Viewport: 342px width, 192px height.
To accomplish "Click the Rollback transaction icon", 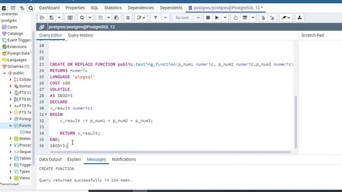I will pyautogui.click(x=272, y=18).
